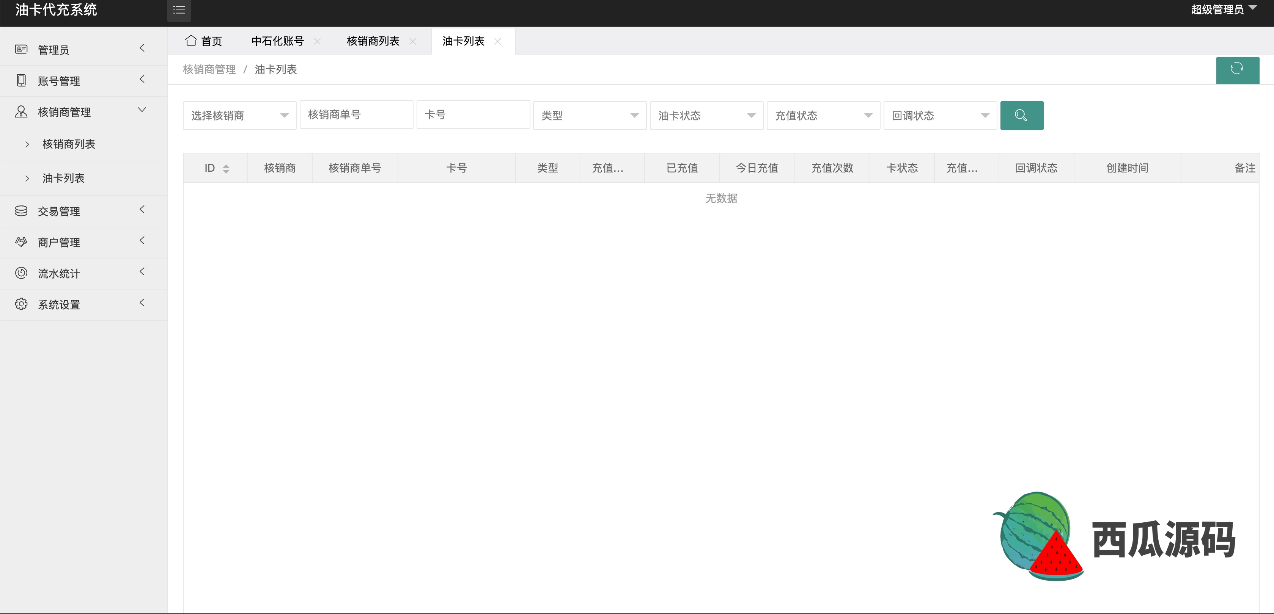The height and width of the screenshot is (614, 1274).
Task: Open the 油卡状态 filter dropdown
Action: click(706, 116)
